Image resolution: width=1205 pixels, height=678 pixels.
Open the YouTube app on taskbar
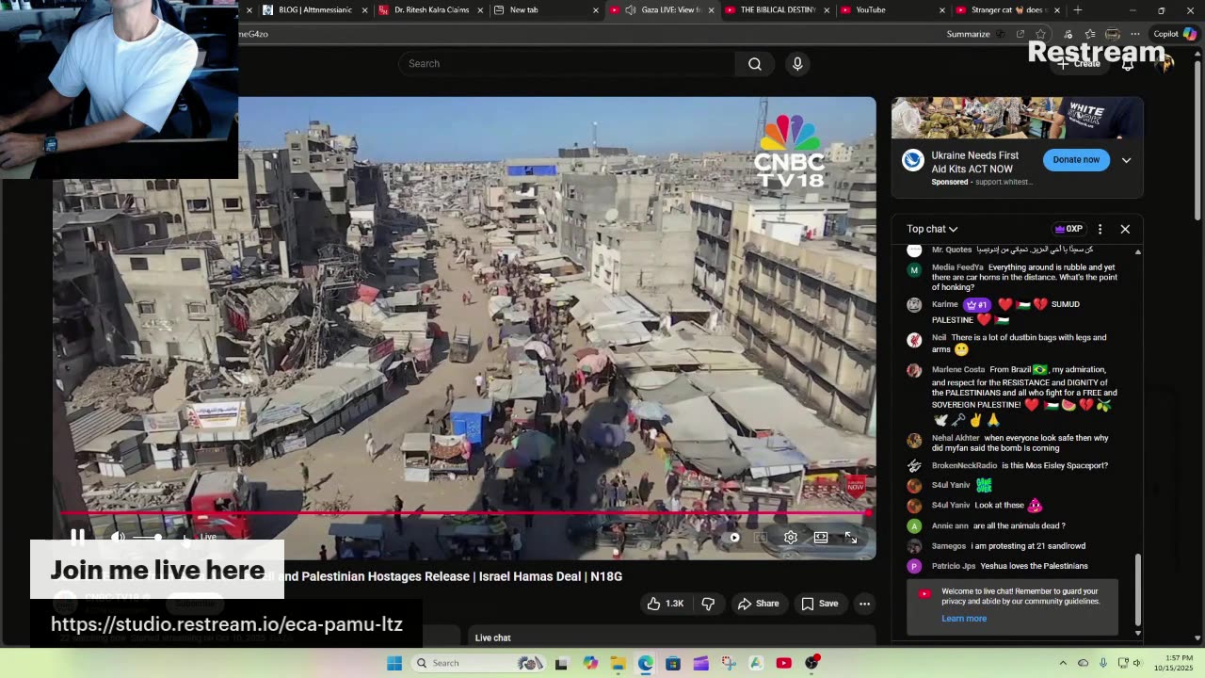tap(783, 663)
